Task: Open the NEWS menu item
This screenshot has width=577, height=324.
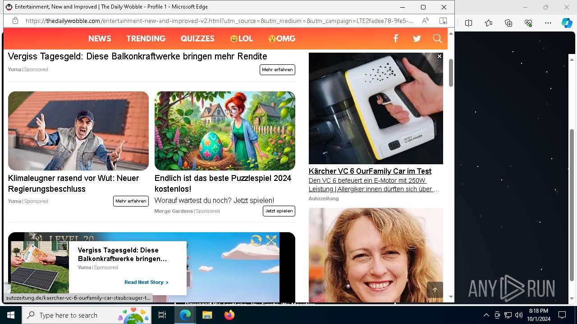Action: tap(100, 39)
